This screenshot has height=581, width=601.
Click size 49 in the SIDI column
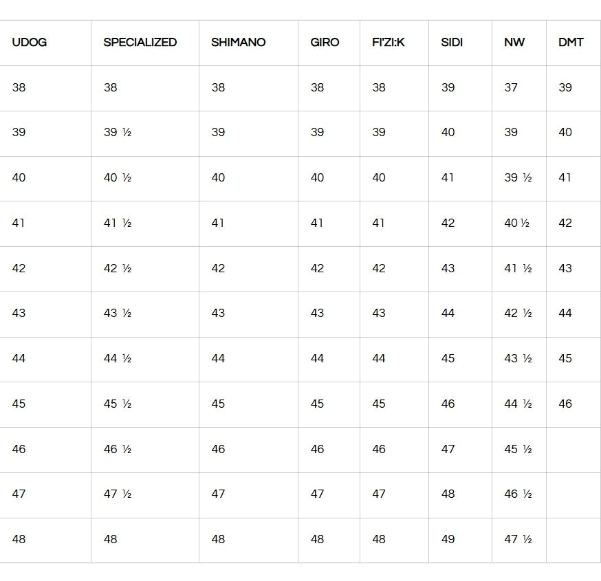point(448,540)
